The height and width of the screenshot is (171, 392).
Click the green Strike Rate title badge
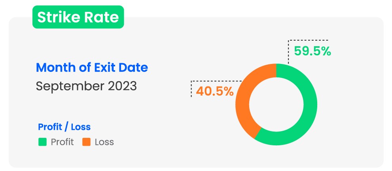coord(78,17)
